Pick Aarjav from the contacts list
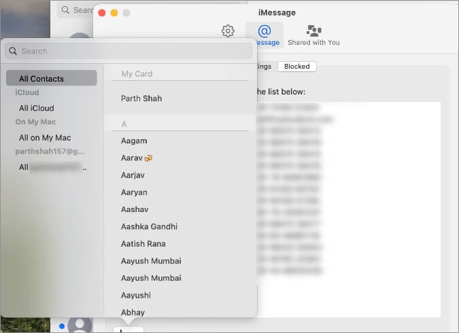This screenshot has height=333, width=459. tap(133, 175)
